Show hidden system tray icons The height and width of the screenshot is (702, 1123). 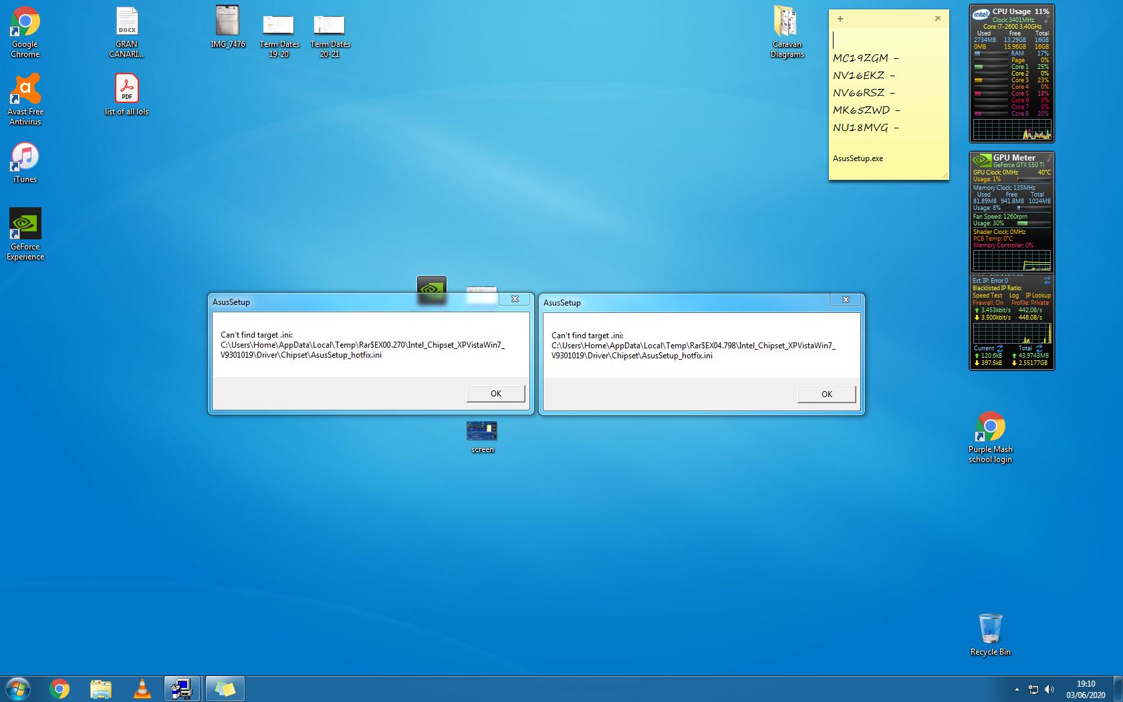pyautogui.click(x=1017, y=689)
